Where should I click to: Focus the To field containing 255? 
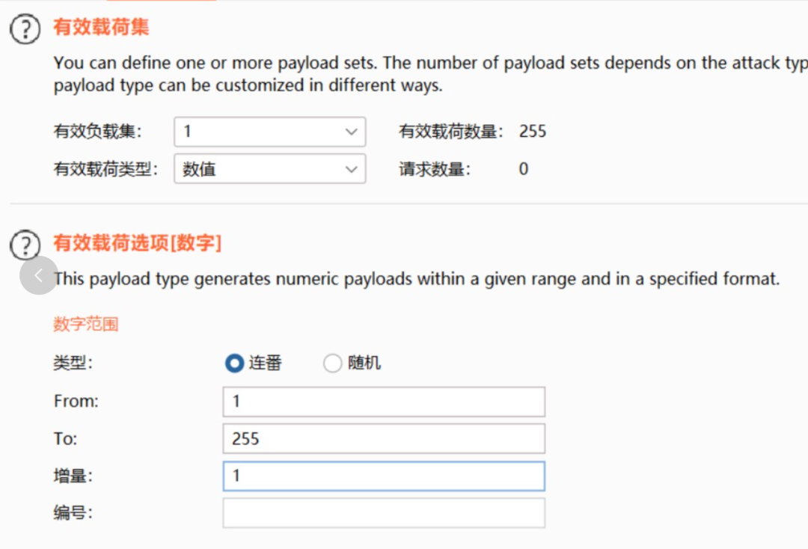point(384,439)
